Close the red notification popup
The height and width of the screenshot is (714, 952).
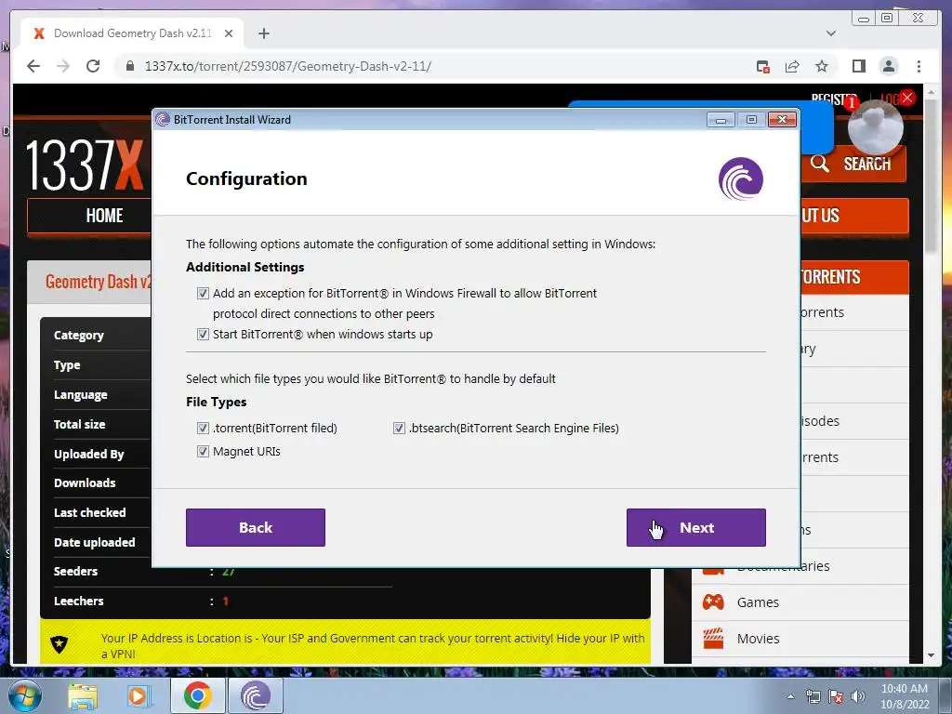pyautogui.click(x=907, y=98)
